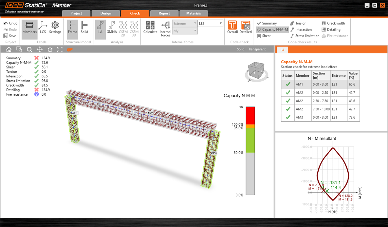Toggle Members labels on or off
Screen dimensions: 388x227
(29, 27)
